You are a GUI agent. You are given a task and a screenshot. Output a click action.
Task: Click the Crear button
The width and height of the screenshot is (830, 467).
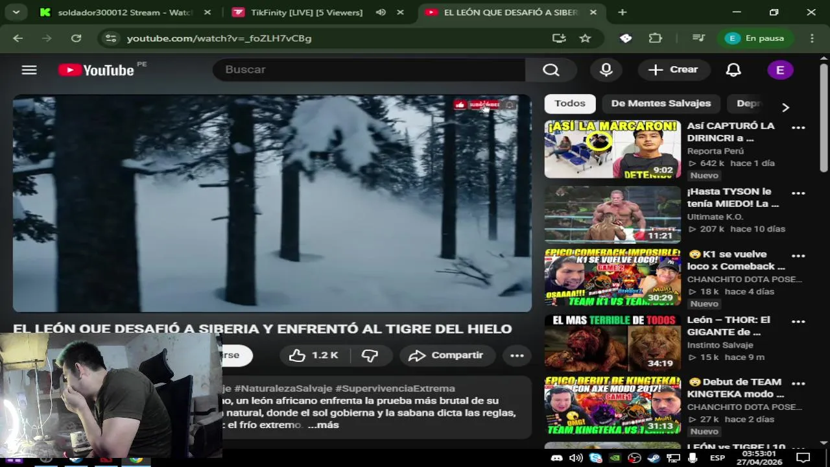[674, 70]
